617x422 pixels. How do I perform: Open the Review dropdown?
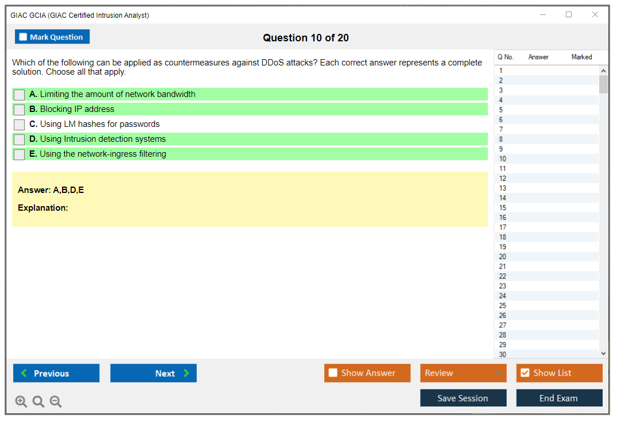click(463, 373)
